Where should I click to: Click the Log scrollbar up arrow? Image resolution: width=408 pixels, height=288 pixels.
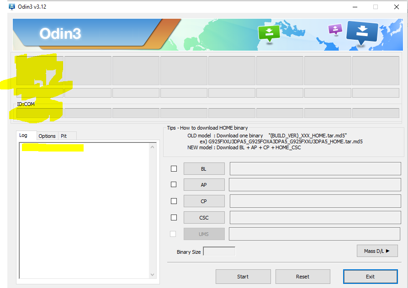[153, 147]
